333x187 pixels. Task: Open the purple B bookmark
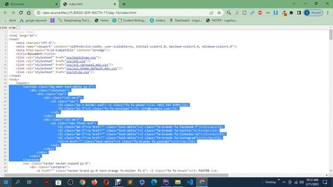(52, 20)
